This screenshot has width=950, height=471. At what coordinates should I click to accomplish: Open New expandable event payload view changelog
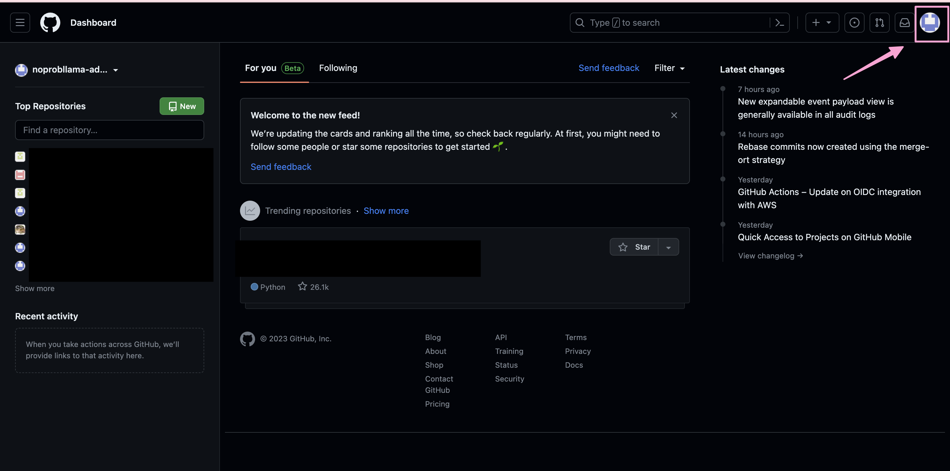click(x=816, y=108)
